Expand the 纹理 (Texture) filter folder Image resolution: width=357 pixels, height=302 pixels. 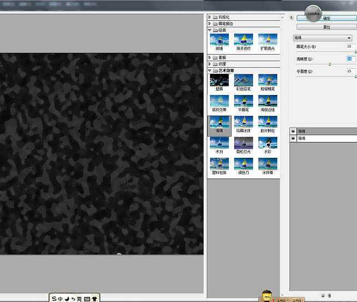point(210,64)
